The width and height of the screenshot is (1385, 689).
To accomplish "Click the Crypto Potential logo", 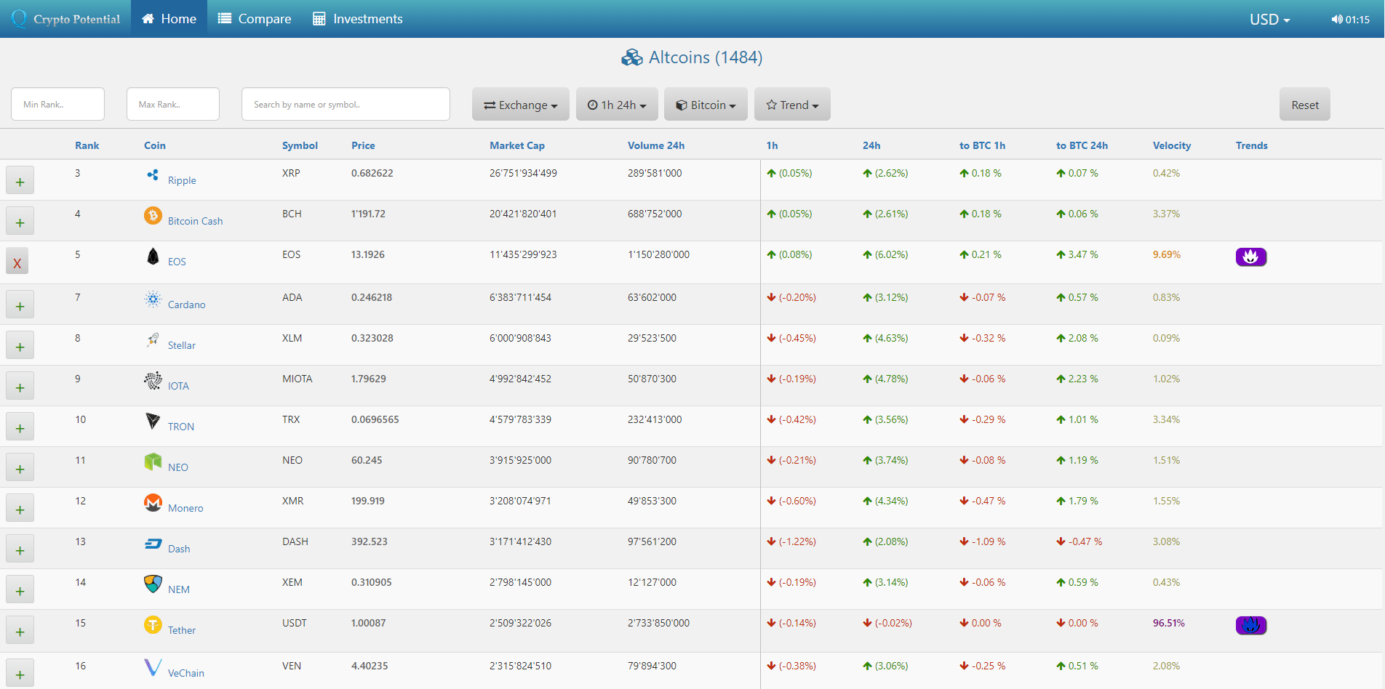I will 65,19.
